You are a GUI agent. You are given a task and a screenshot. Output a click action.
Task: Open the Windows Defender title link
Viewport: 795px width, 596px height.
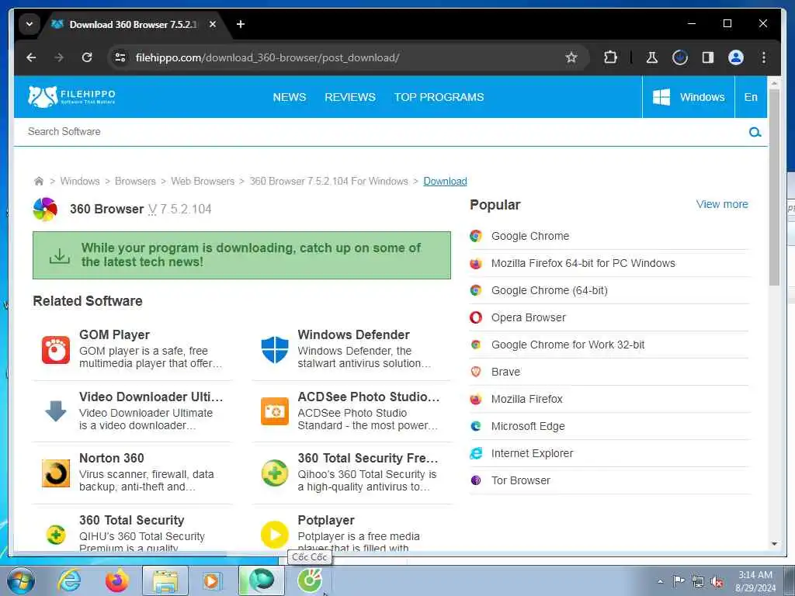[x=353, y=335]
